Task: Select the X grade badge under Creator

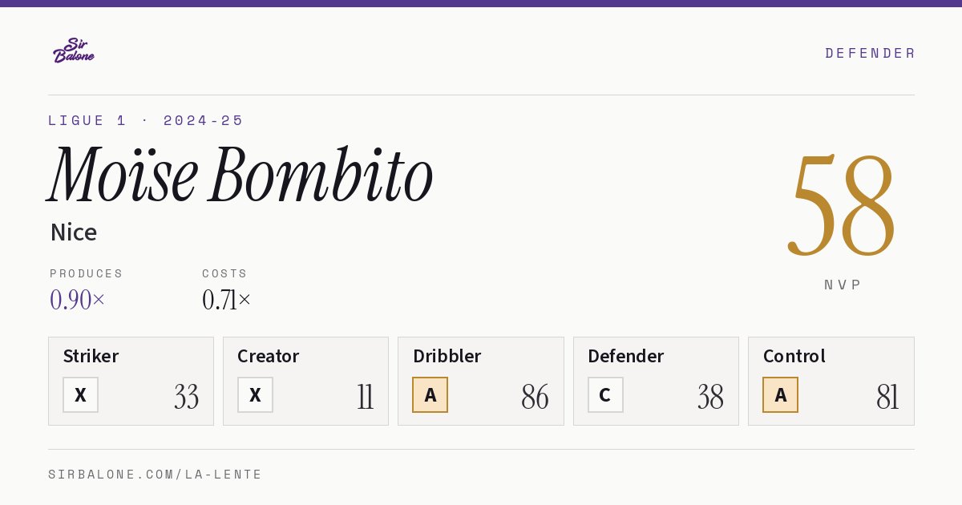Action: pos(255,394)
